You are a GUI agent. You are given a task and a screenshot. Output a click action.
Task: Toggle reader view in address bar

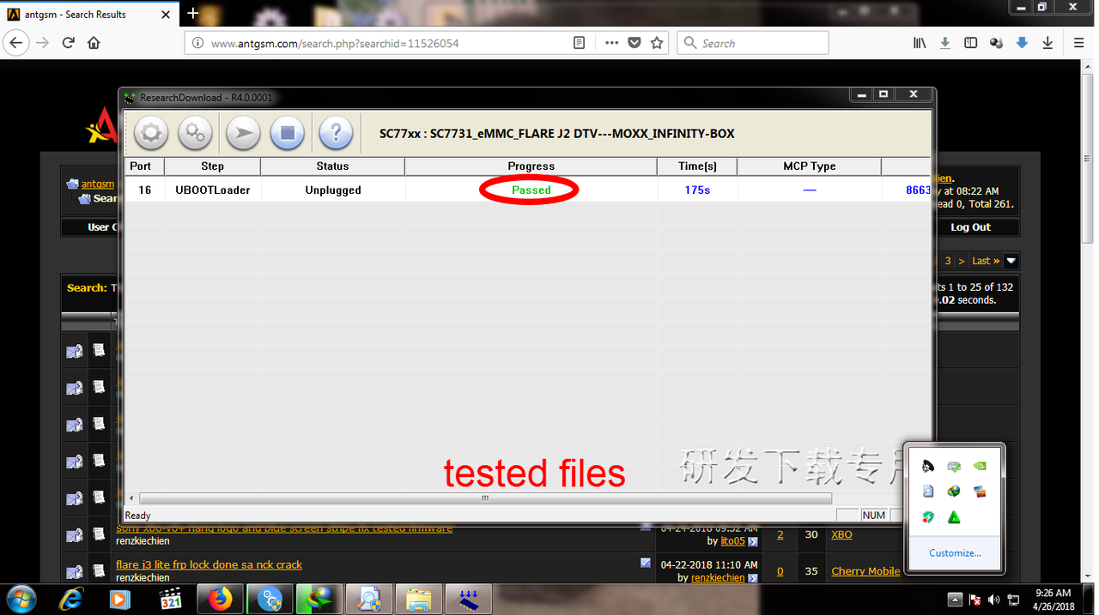tap(580, 43)
